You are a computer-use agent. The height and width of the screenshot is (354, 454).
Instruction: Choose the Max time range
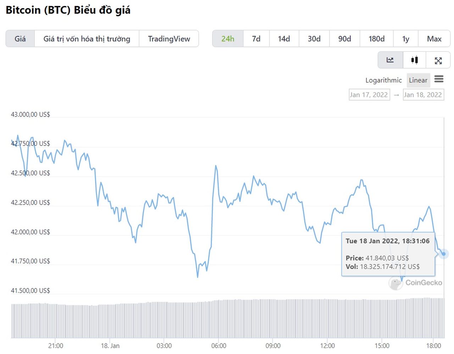pos(434,39)
